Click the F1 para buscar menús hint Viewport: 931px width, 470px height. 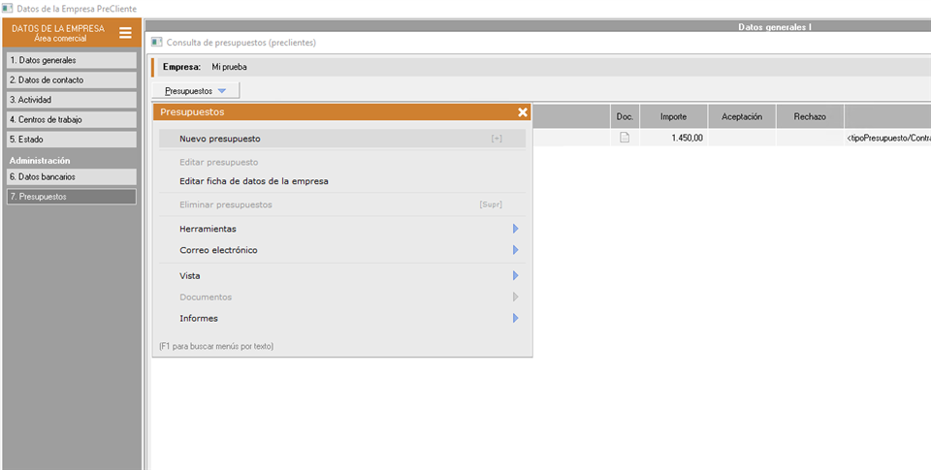[x=216, y=346]
